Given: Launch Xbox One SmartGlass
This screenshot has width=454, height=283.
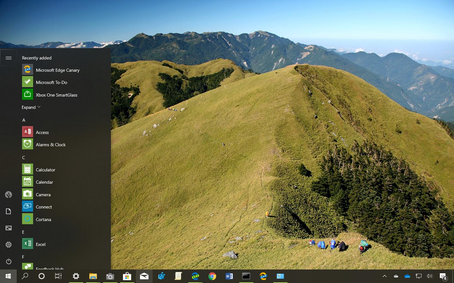Looking at the screenshot, I should (x=56, y=95).
